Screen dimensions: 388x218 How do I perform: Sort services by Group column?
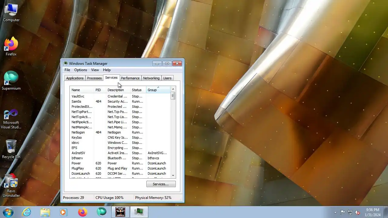click(x=158, y=90)
